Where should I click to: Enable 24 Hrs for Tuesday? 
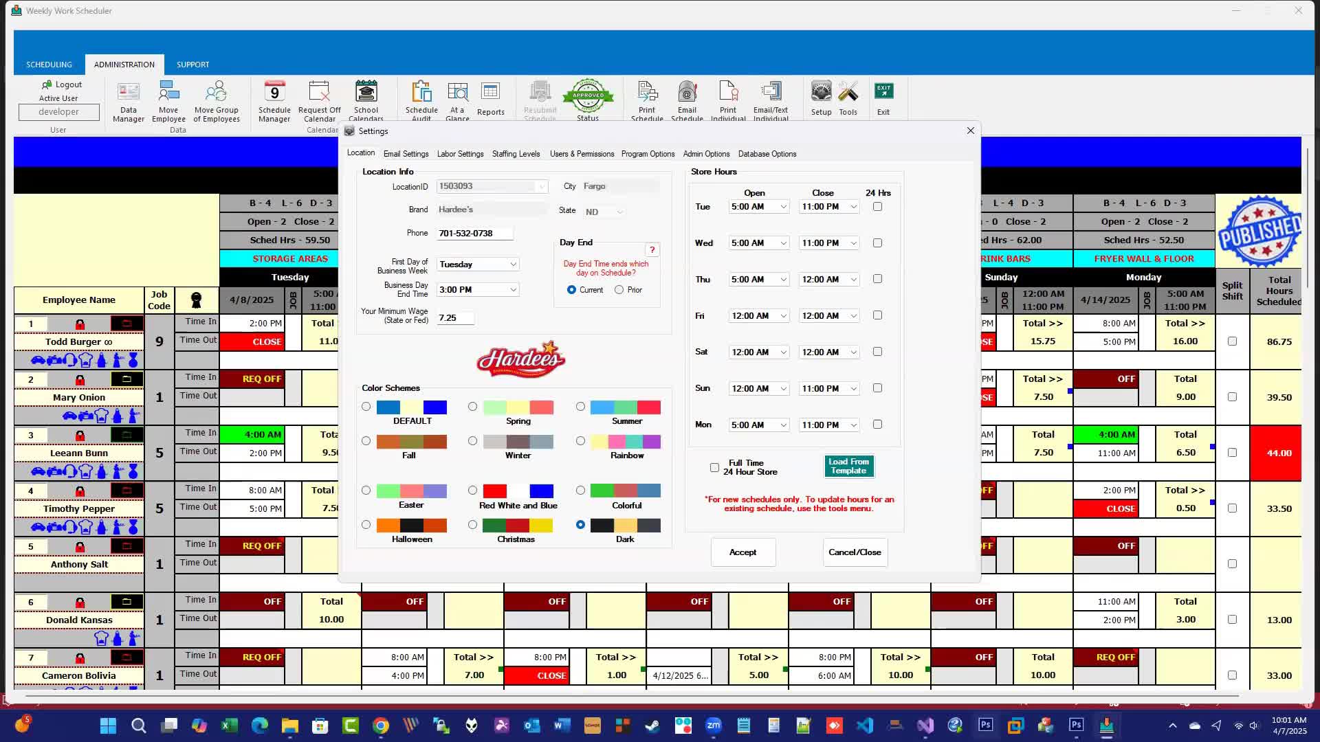pyautogui.click(x=877, y=207)
